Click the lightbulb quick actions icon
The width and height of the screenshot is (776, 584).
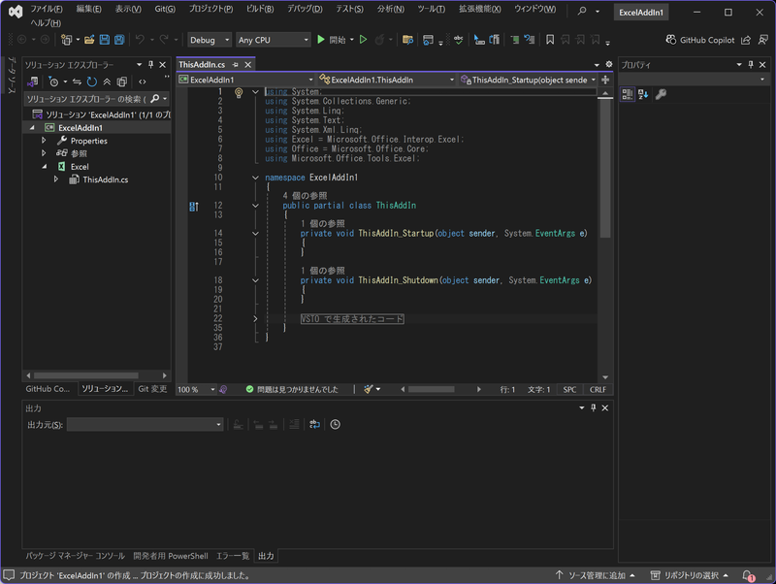click(x=238, y=92)
